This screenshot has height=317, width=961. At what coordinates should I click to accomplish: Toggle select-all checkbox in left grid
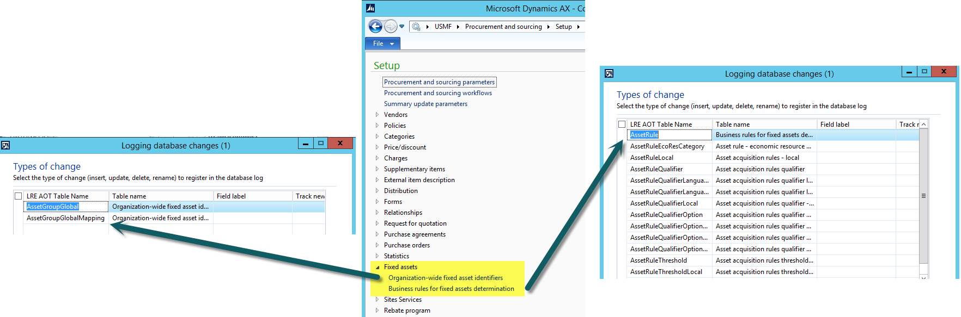pos(19,196)
